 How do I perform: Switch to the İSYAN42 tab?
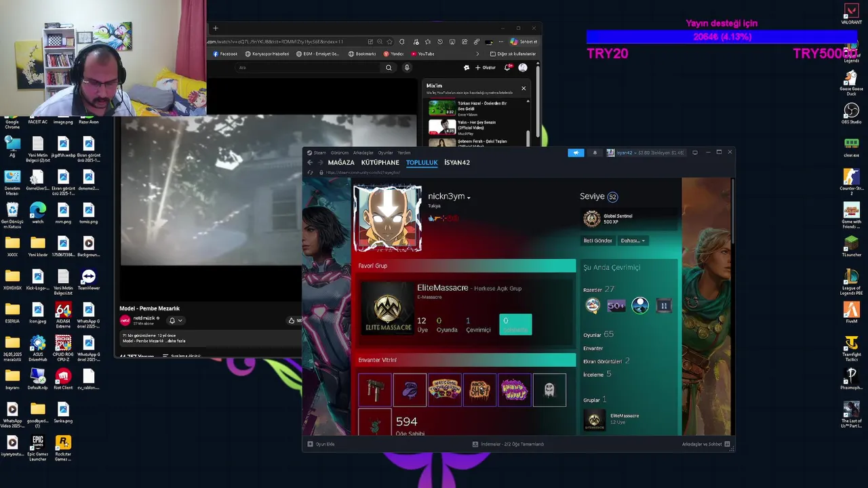point(457,163)
